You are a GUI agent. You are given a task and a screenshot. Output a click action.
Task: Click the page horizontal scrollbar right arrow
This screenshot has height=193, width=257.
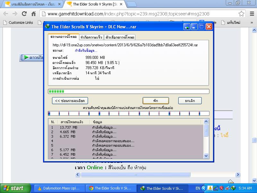238,174
